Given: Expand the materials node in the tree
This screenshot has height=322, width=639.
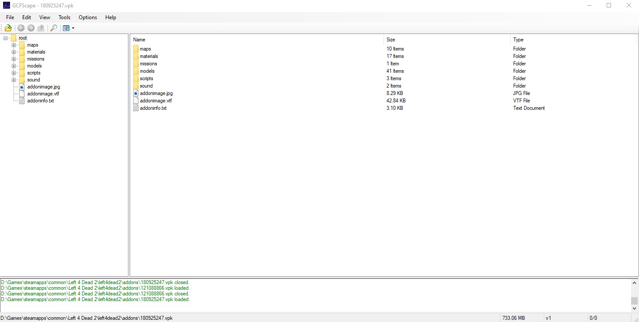Looking at the screenshot, I should pyautogui.click(x=14, y=52).
